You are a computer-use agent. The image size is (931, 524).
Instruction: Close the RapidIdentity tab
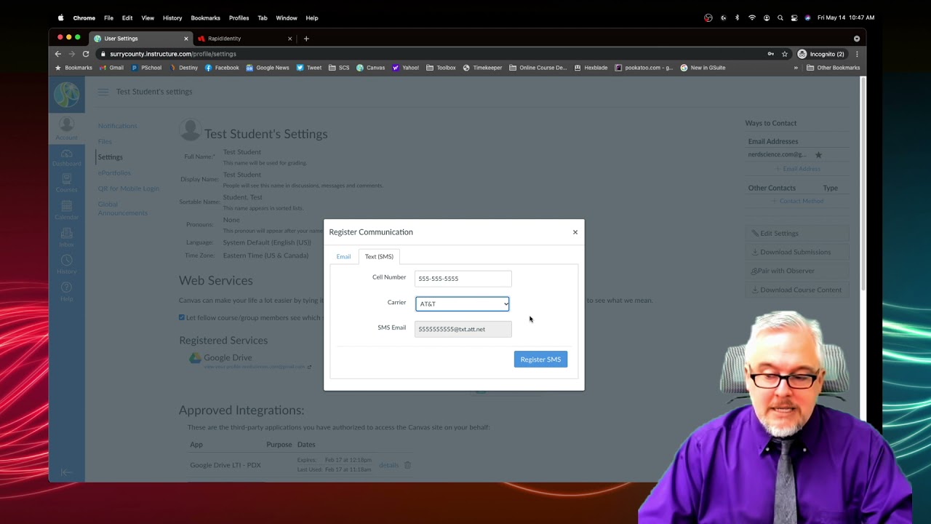290,39
